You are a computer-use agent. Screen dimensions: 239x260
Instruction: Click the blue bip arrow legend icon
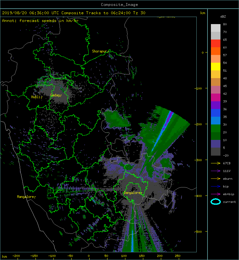[x=216, y=187]
